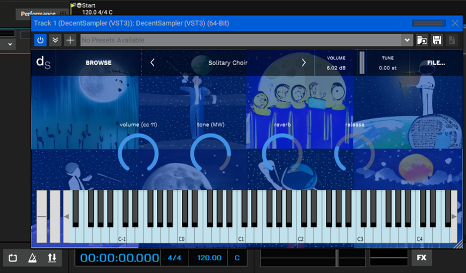The image size is (466, 273).
Task: Play the C1 key on keyboard
Action: pos(241,236)
